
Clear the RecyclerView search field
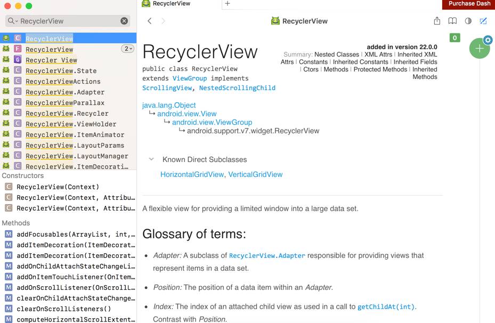[124, 21]
